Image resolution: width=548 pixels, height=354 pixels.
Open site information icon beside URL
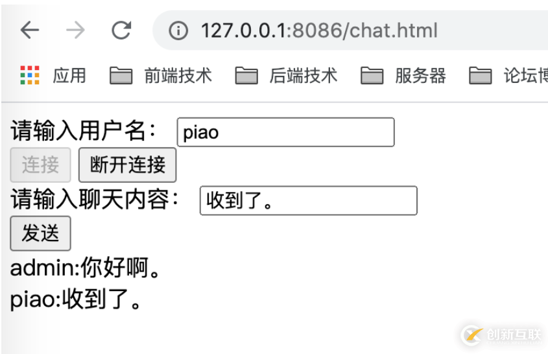coord(178,30)
